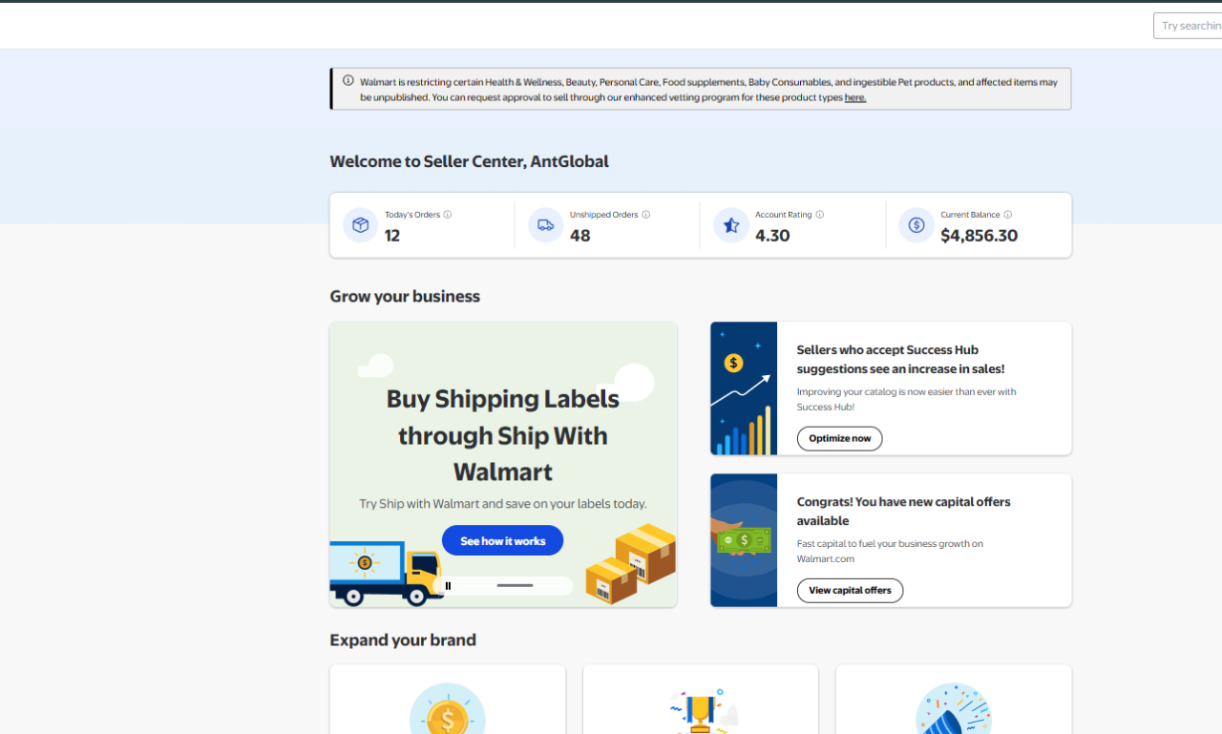Open the 'here.' approval request link
This screenshot has height=734, width=1222.
click(x=855, y=97)
